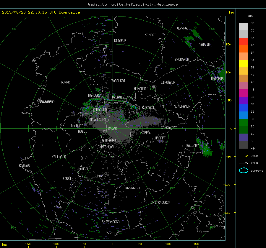Viewport: 266px width, 248px height.
Task: Click the GADAG radar center label
Action: pos(112,129)
